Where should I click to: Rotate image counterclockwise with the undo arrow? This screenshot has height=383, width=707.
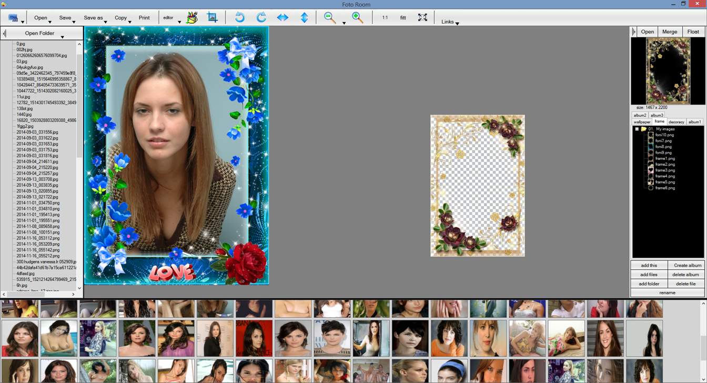[240, 17]
